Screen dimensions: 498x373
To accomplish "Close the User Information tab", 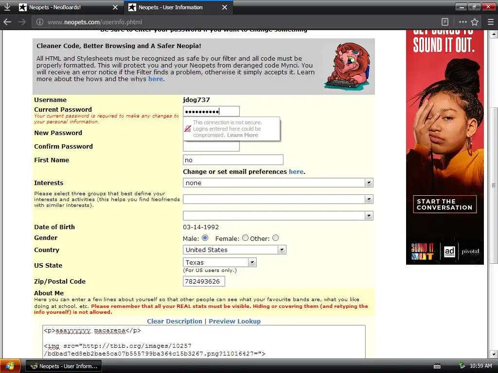I will 225,7.
